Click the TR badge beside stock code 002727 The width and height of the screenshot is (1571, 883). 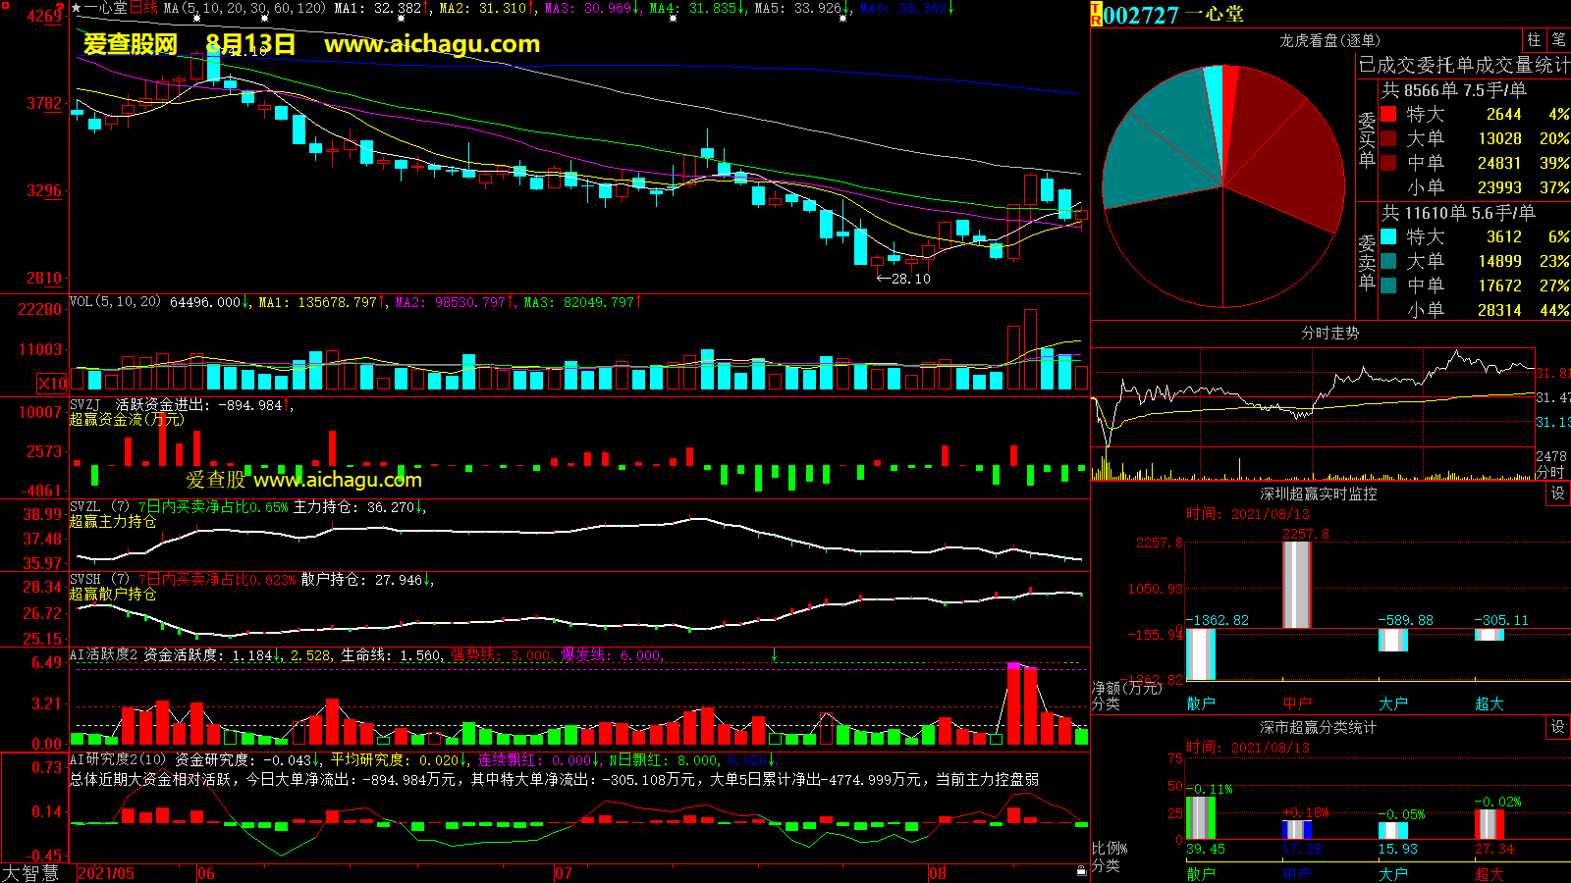click(x=1096, y=15)
